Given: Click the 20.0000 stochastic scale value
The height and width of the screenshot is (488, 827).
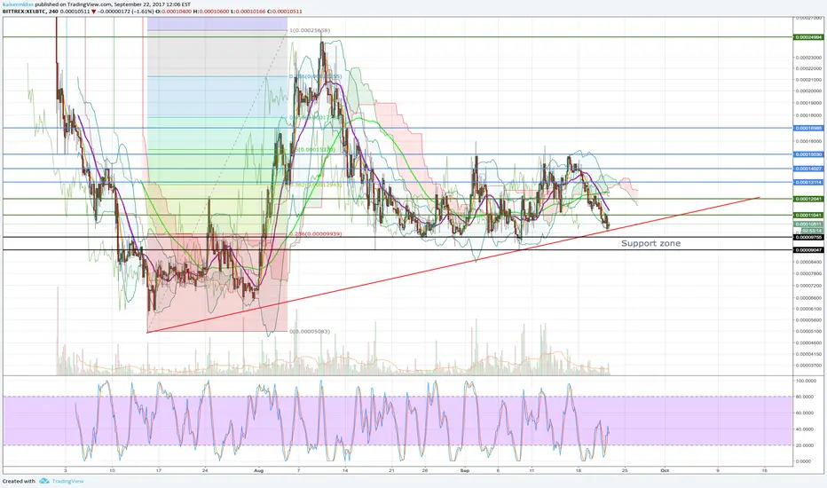Looking at the screenshot, I should pos(807,445).
